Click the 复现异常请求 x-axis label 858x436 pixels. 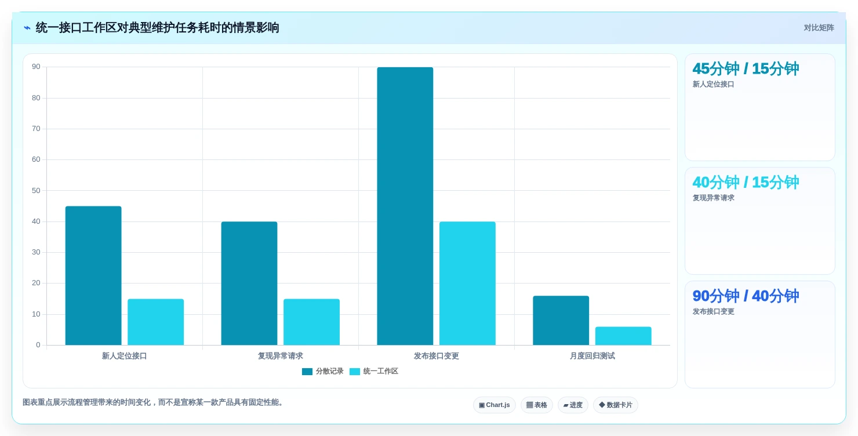[281, 356]
